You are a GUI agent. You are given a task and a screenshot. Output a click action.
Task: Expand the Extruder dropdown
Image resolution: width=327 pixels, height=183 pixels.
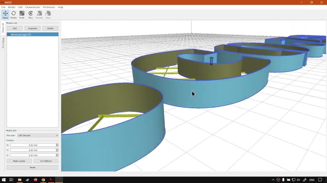(x=38, y=135)
